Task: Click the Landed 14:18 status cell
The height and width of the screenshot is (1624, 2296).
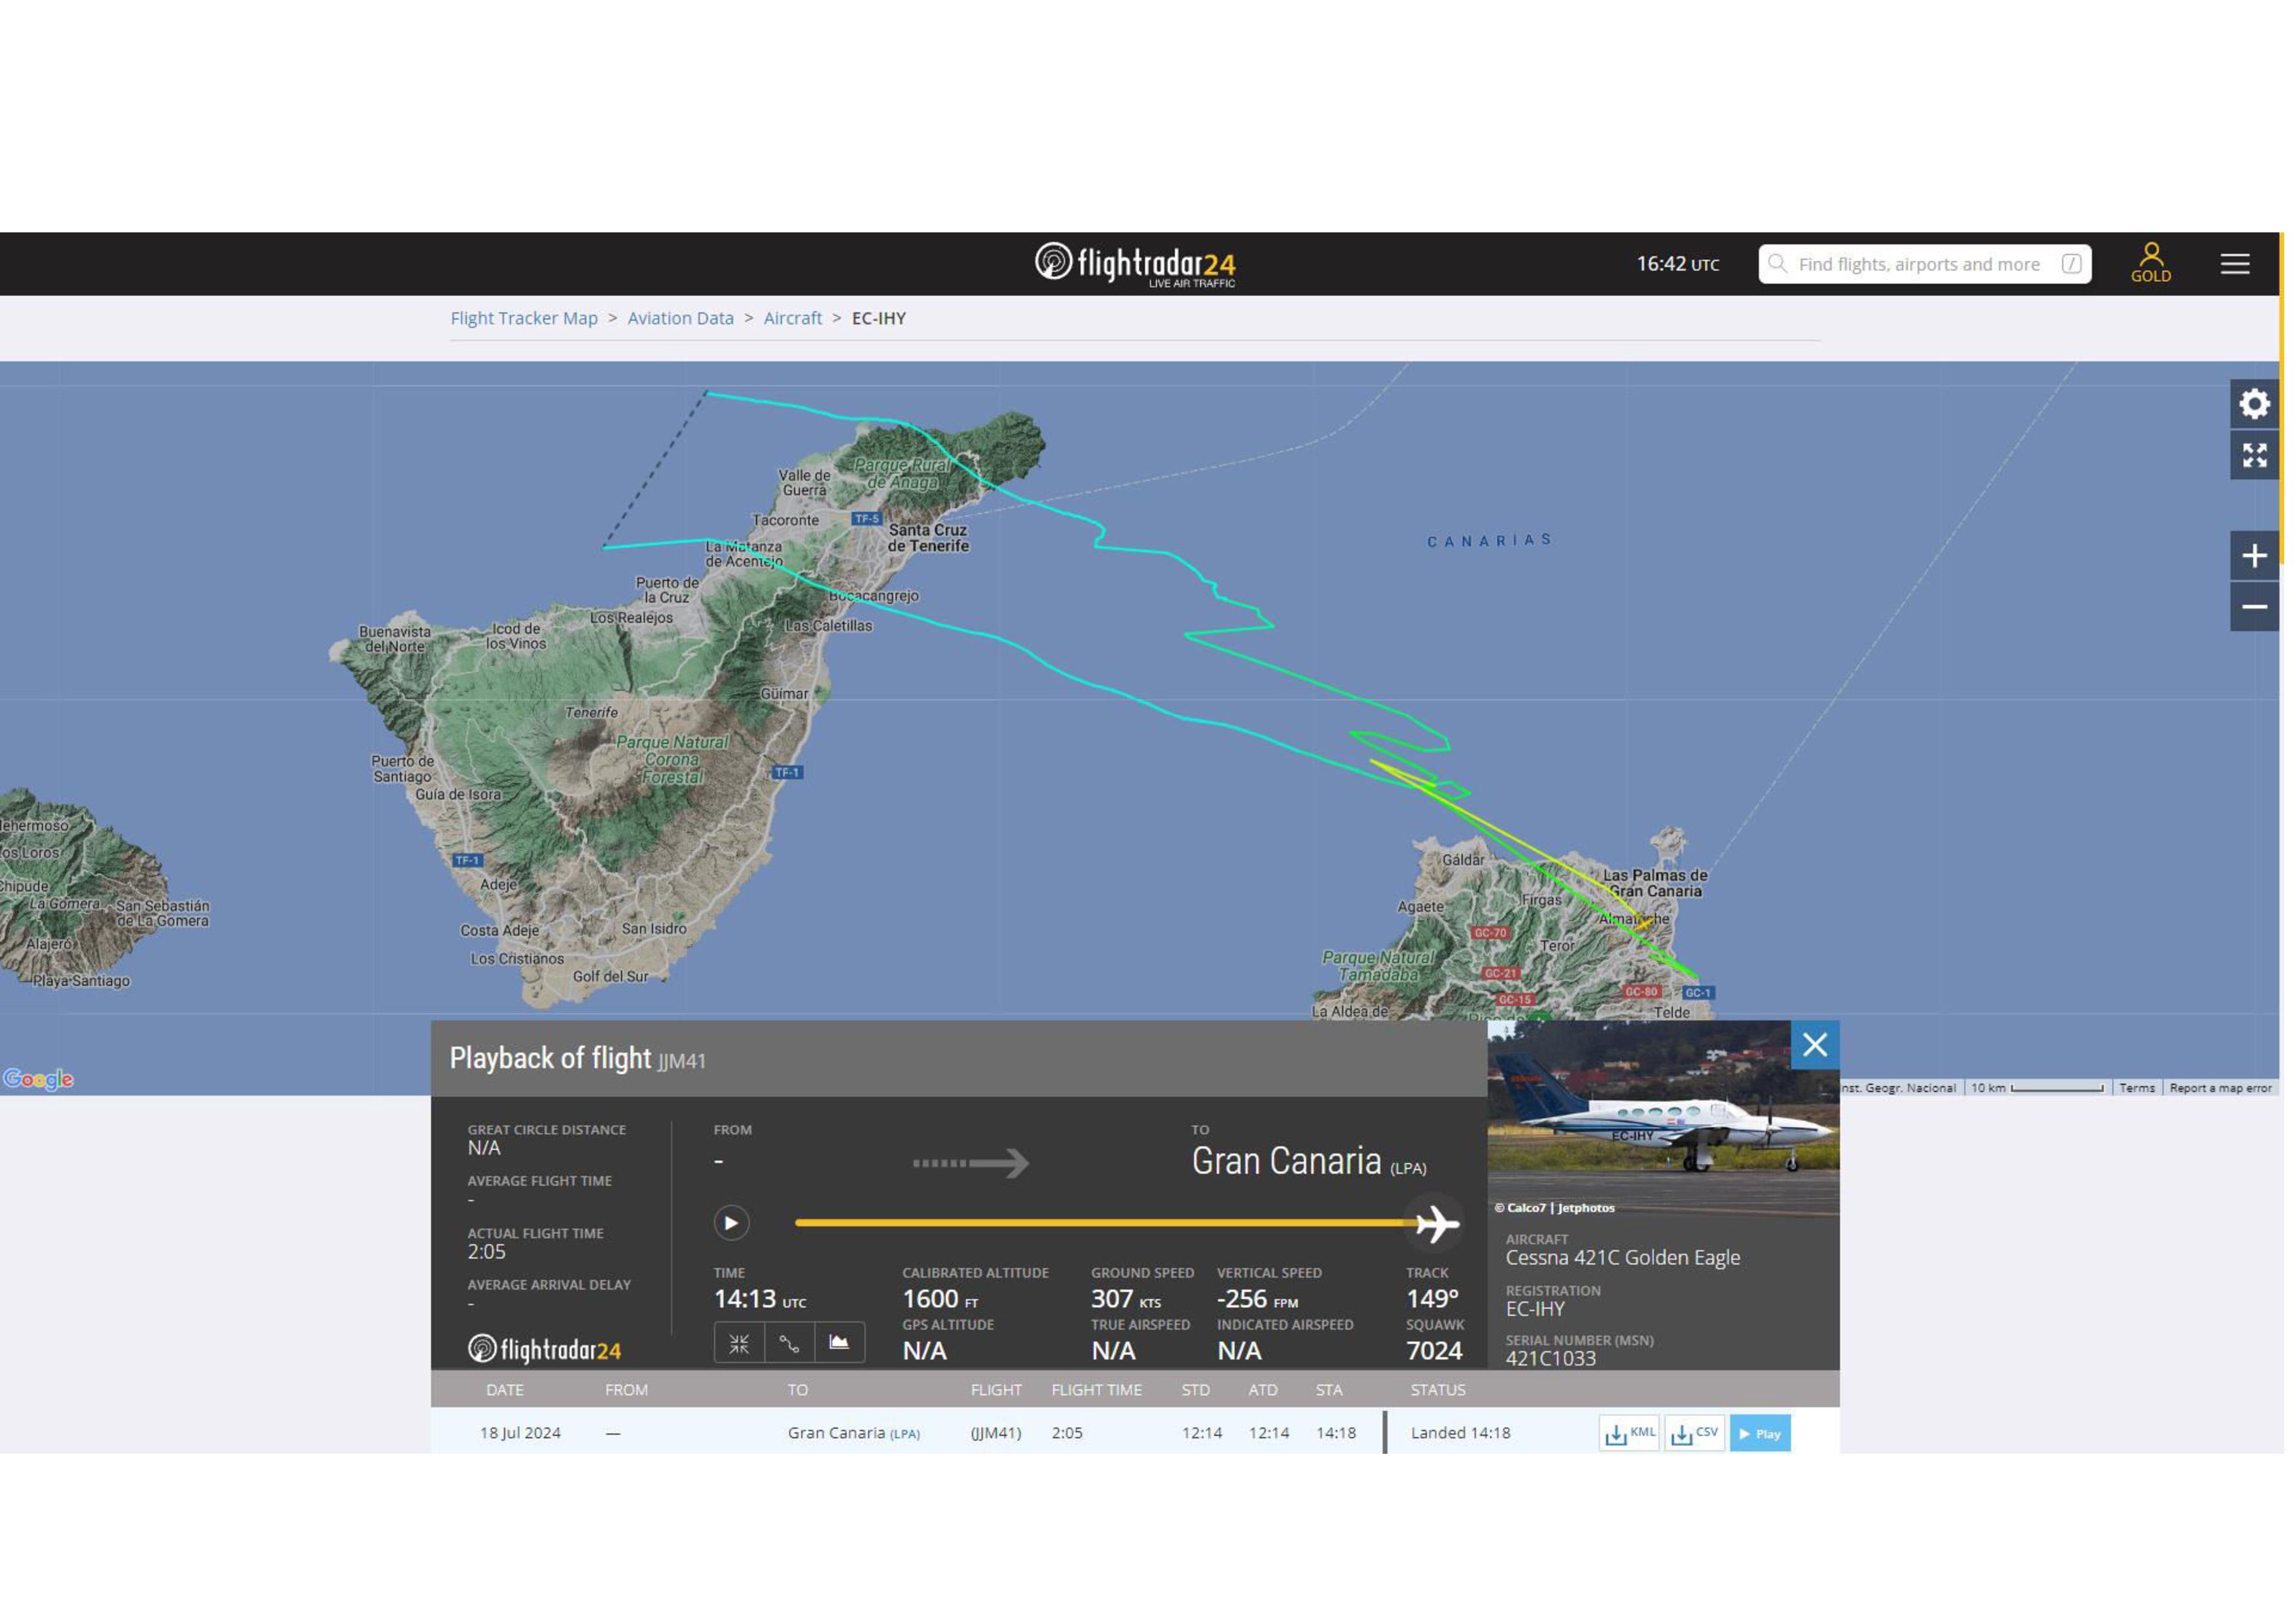Action: click(x=1461, y=1433)
